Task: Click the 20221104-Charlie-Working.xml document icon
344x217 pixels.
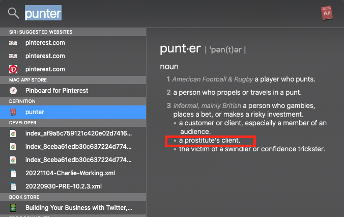Action: tap(13, 173)
